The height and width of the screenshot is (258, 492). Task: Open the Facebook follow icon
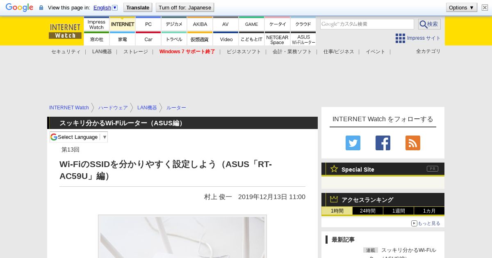point(383,143)
